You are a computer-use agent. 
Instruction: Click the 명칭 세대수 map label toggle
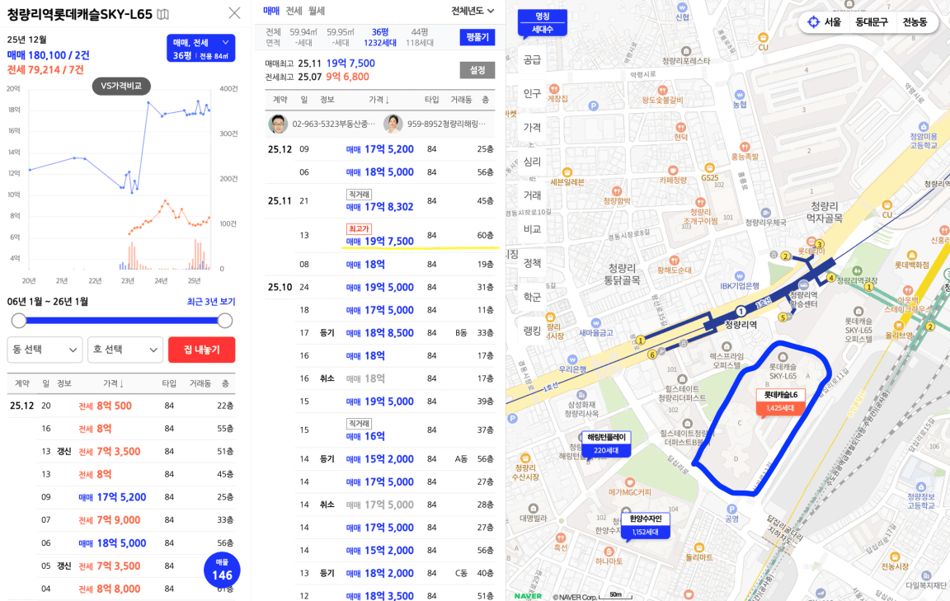click(543, 23)
